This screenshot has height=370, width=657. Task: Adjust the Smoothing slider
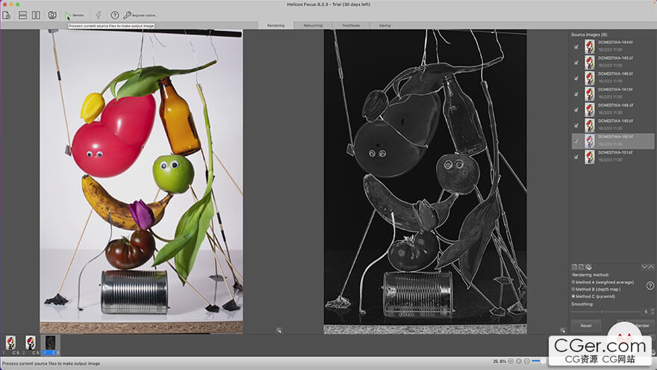coord(602,311)
